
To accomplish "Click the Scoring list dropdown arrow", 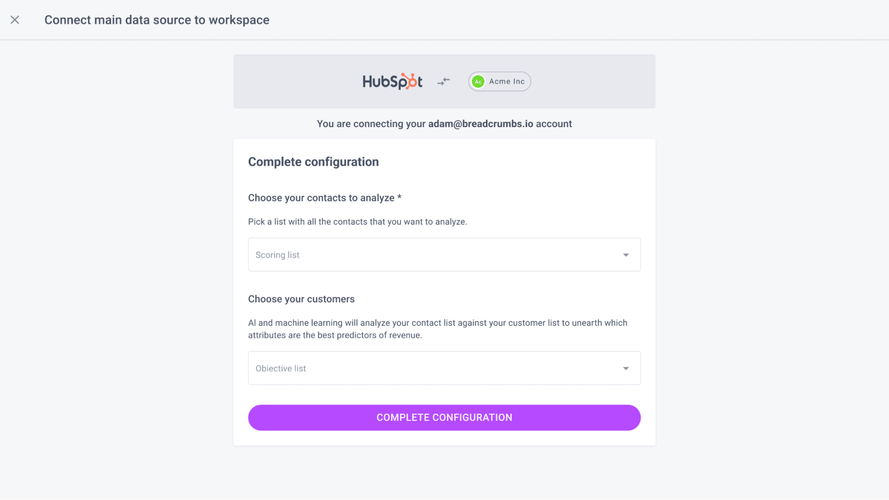I will coord(626,255).
